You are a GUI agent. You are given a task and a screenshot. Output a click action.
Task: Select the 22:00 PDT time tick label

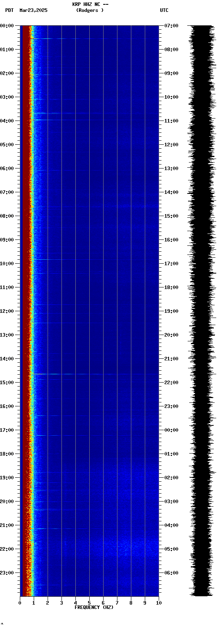7,549
